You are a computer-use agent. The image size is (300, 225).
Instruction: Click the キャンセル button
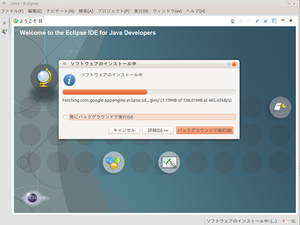[x=124, y=130]
